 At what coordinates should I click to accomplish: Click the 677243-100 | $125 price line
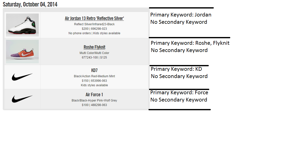94,57
